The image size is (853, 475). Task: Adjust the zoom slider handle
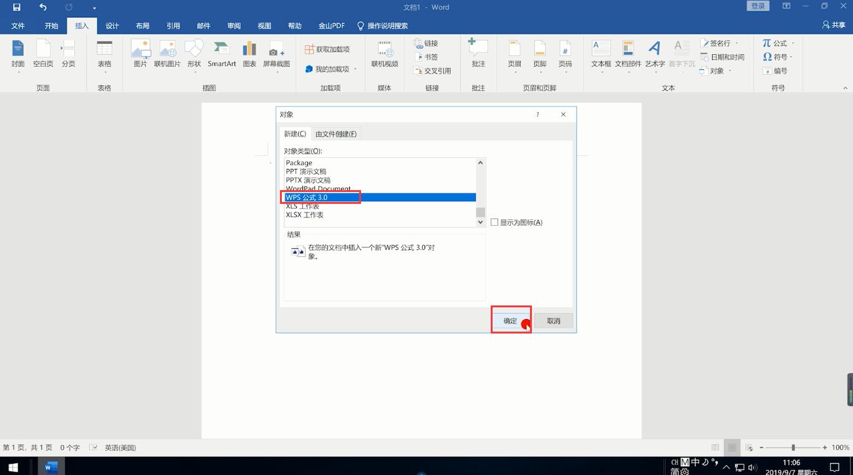(x=793, y=447)
